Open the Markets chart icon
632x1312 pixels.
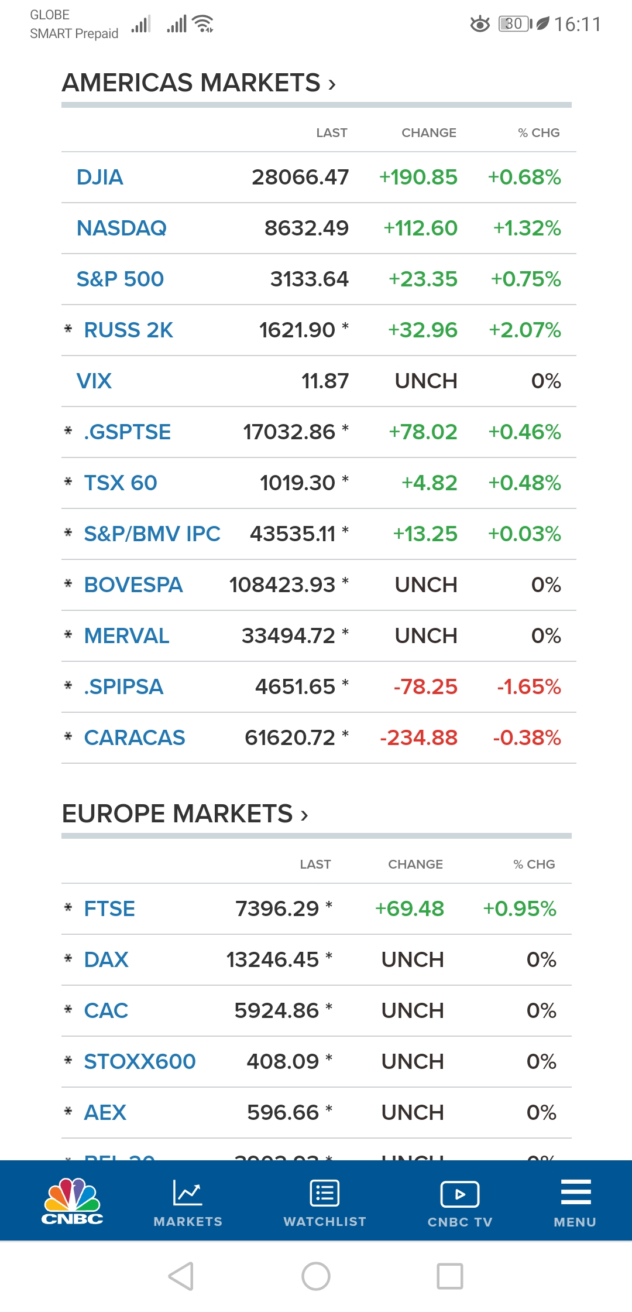[x=188, y=1193]
